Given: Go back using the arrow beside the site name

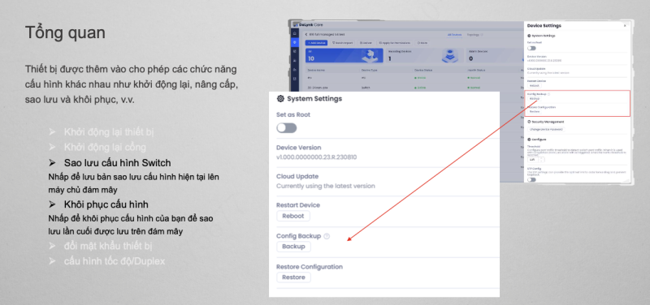Looking at the screenshot, I should (306, 35).
